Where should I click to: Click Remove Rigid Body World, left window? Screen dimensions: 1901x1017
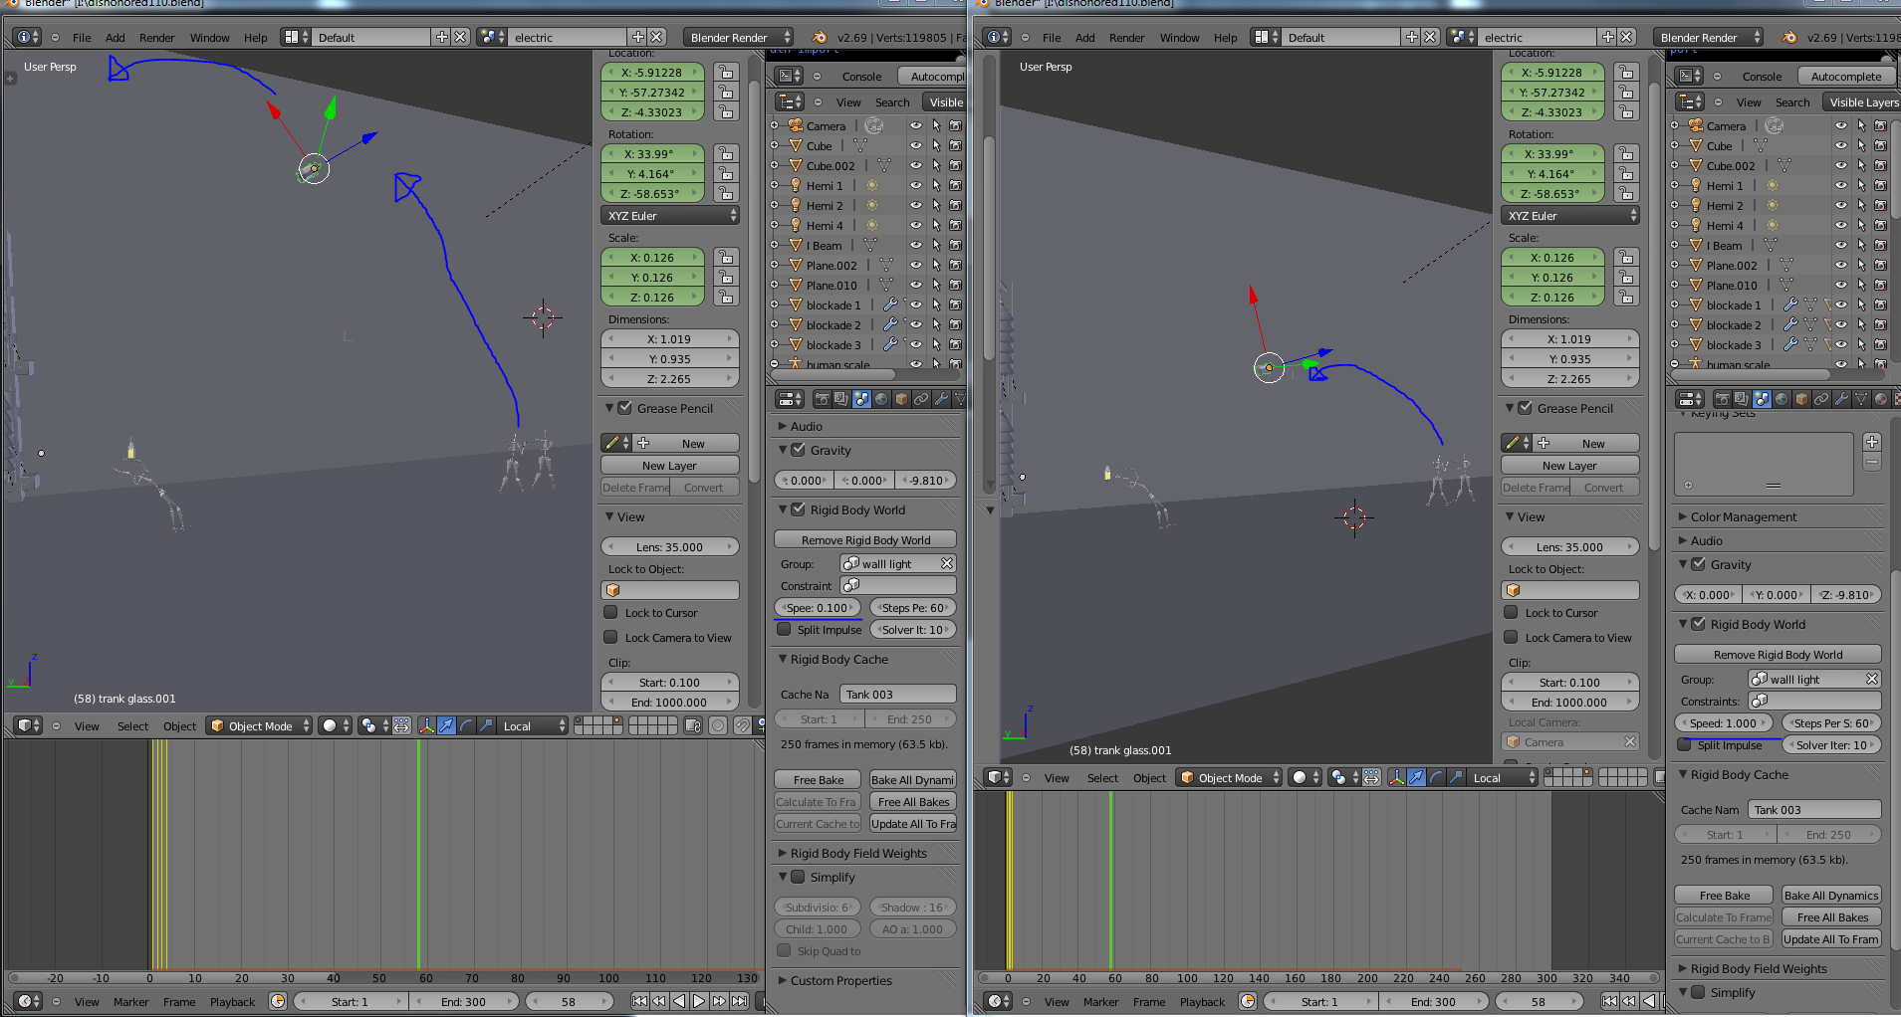865,539
